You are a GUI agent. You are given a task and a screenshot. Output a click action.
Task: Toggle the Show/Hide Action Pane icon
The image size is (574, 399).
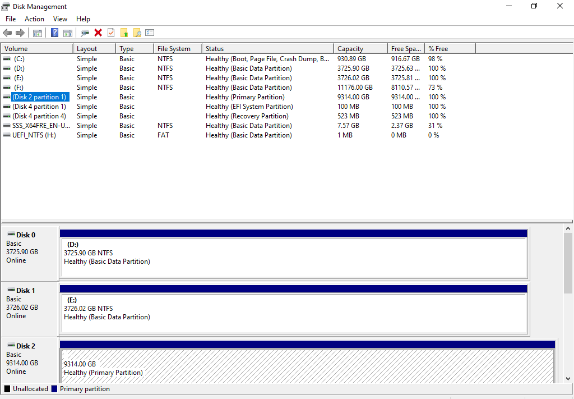68,33
